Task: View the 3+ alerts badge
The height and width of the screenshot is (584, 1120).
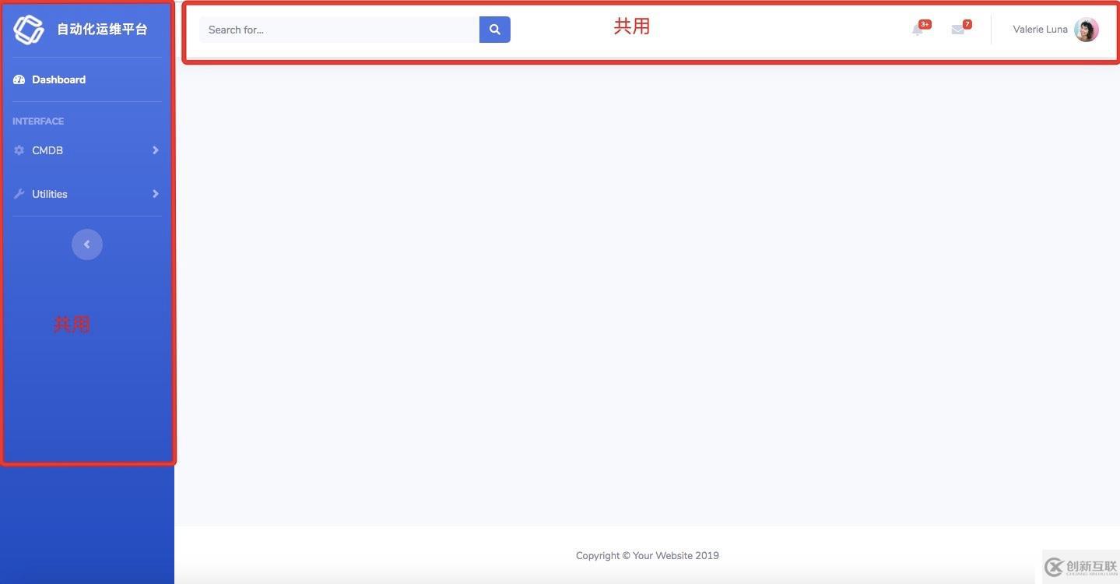Action: pos(924,23)
